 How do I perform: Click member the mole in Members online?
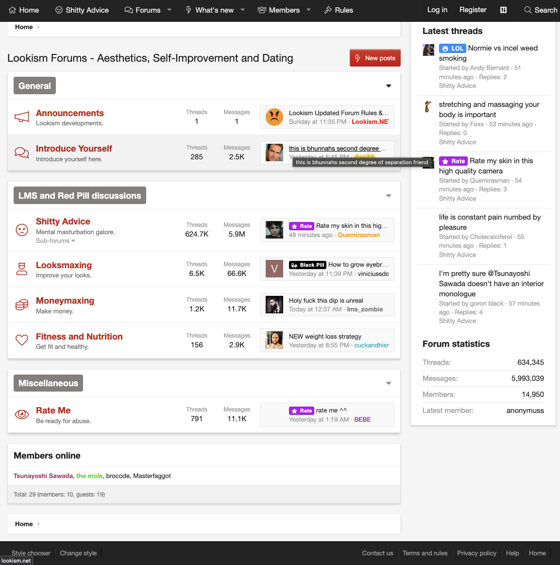89,476
